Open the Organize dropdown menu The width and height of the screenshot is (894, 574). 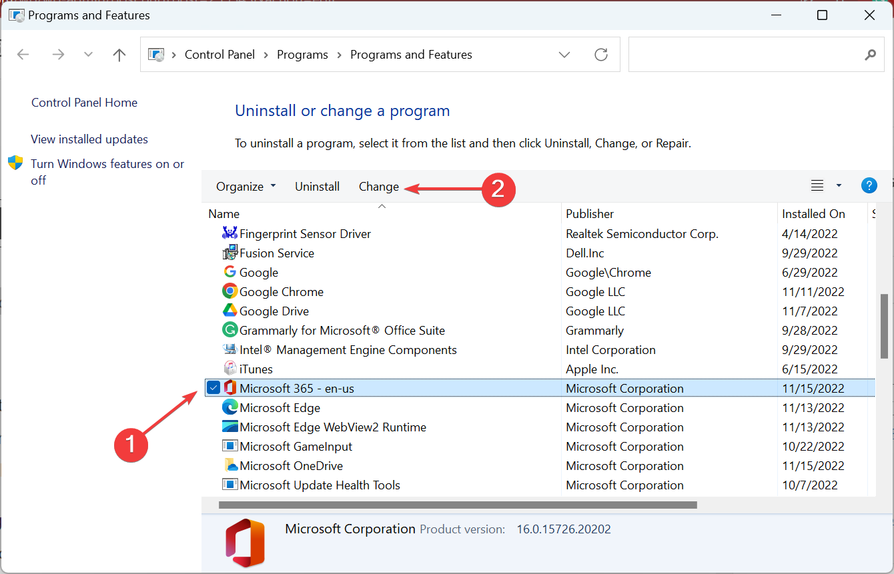point(246,187)
